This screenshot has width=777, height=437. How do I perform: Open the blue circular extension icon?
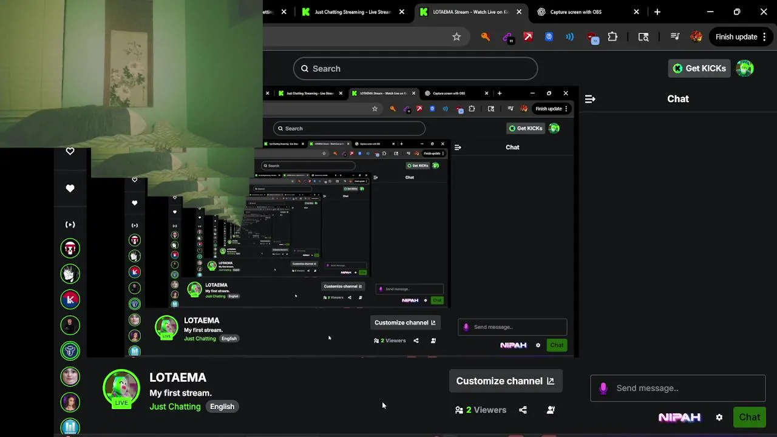pyautogui.click(x=549, y=37)
